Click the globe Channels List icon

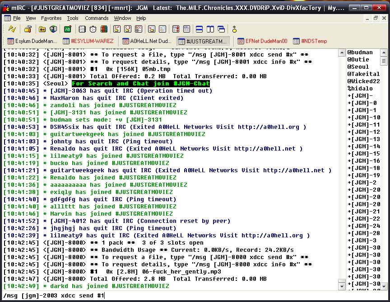53,29
